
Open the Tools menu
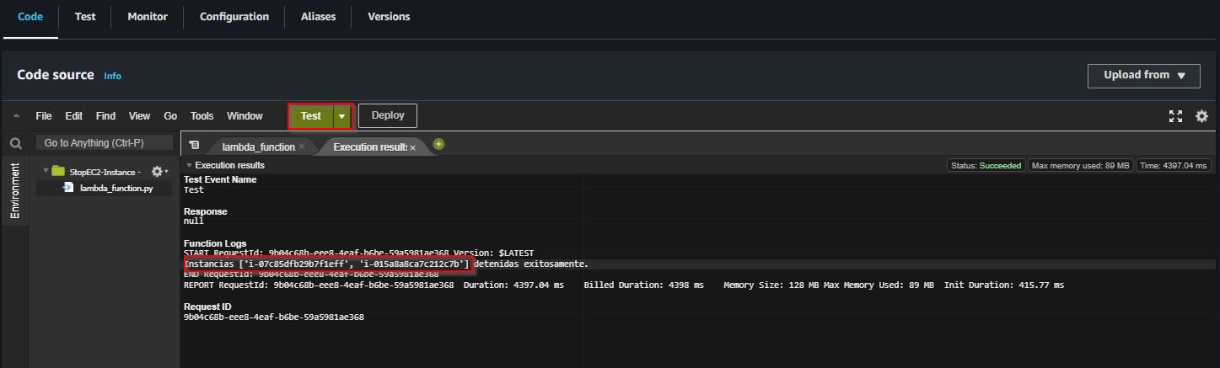click(202, 116)
